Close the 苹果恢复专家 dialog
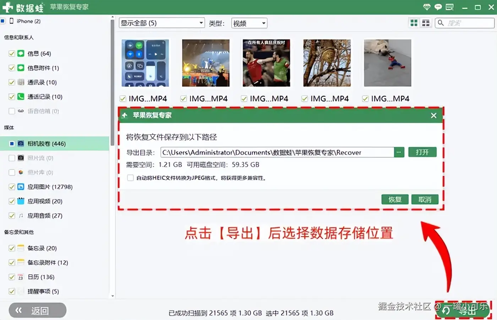This screenshot has width=497, height=320. point(433,116)
